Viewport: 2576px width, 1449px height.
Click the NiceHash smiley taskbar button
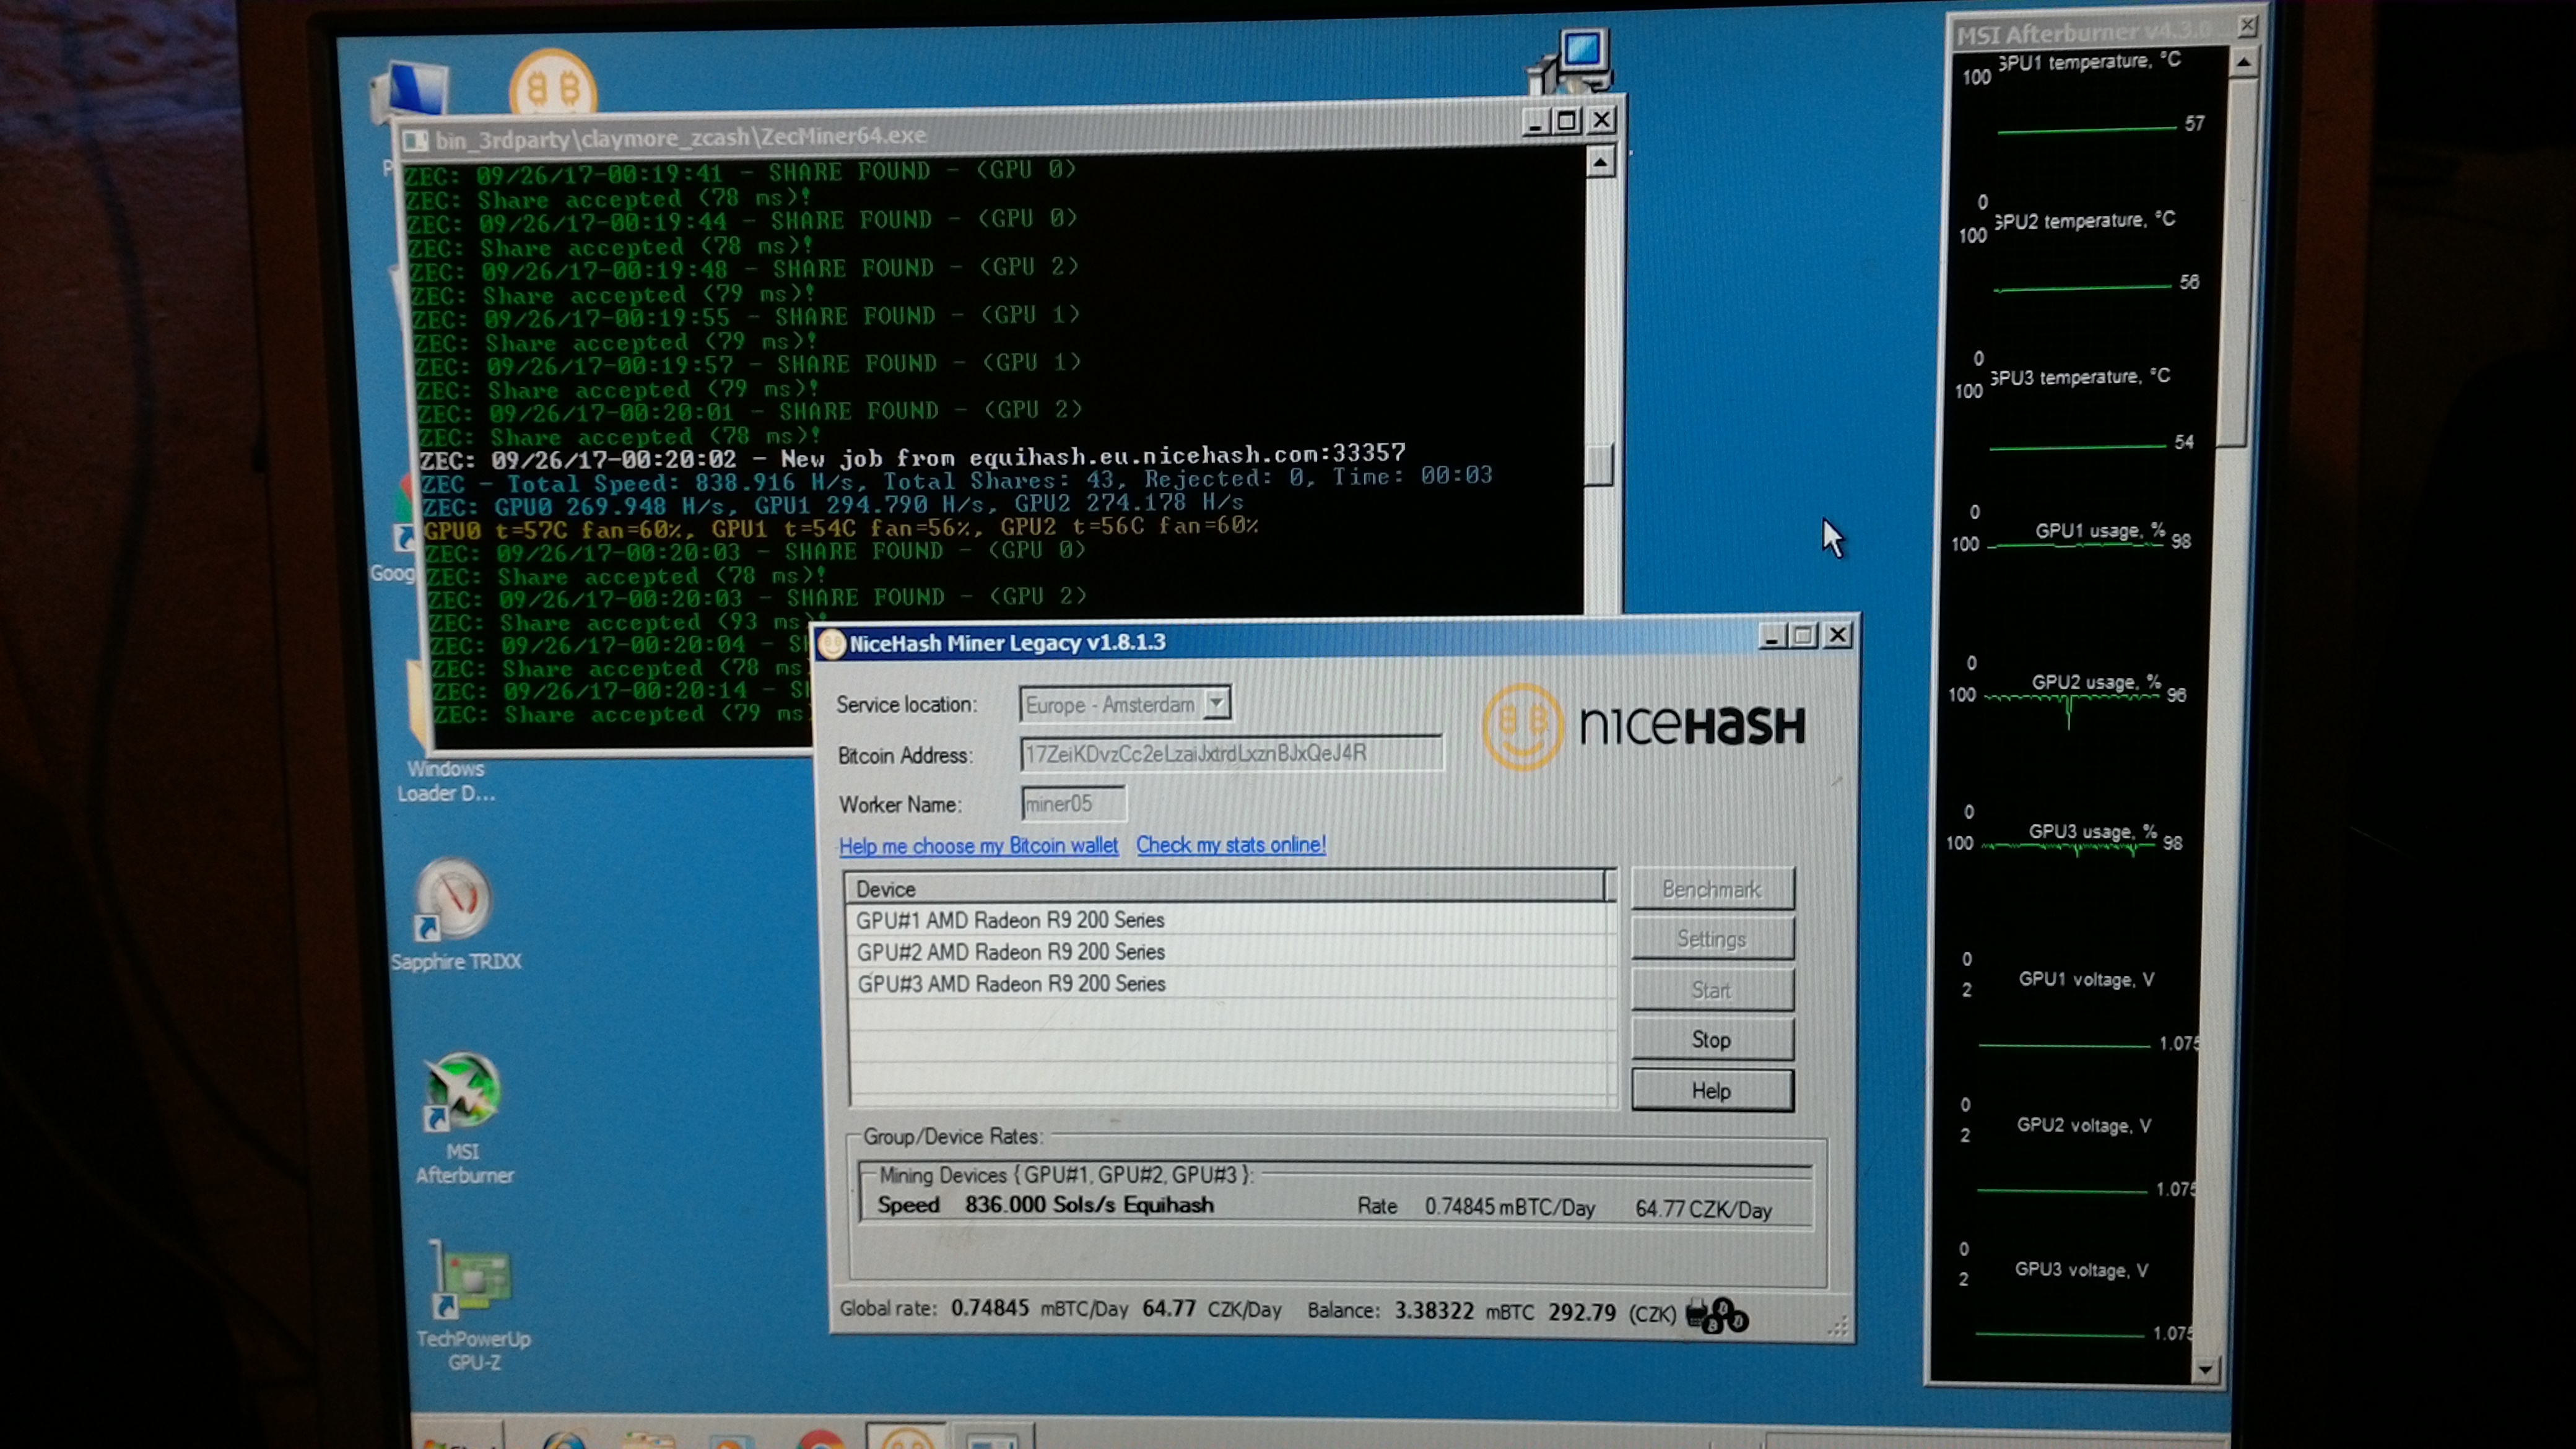pyautogui.click(x=906, y=1437)
